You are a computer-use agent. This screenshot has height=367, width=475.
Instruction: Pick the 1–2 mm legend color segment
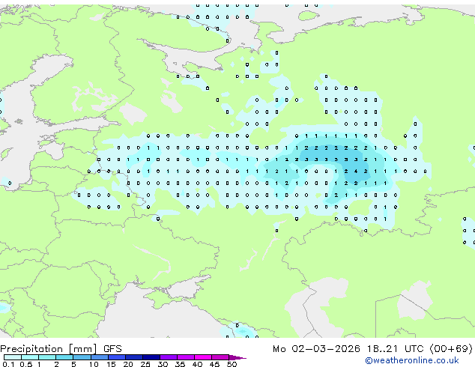tap(47, 357)
